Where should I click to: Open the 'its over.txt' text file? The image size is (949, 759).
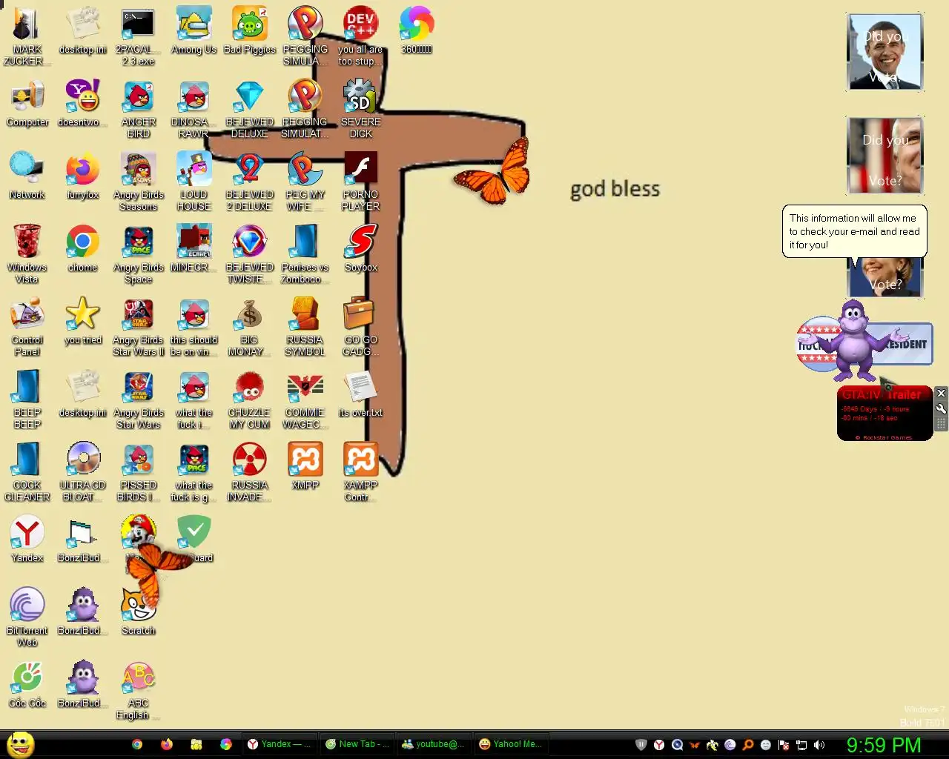click(x=361, y=394)
